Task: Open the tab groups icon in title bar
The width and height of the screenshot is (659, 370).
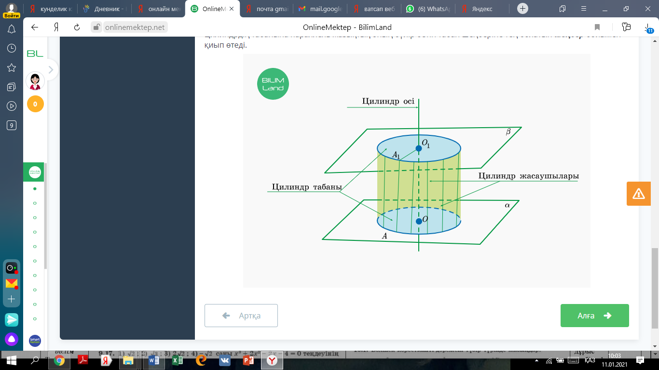Action: tap(562, 9)
